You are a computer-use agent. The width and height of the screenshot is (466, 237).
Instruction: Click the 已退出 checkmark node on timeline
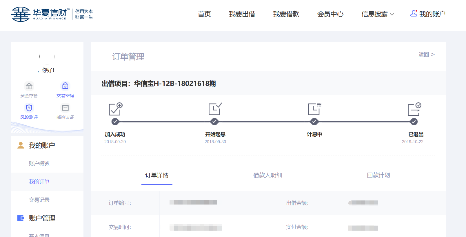[414, 122]
